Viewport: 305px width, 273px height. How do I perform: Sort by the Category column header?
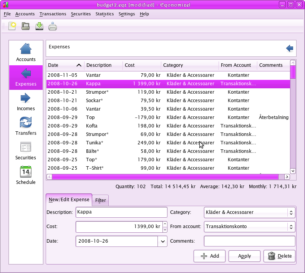point(190,65)
